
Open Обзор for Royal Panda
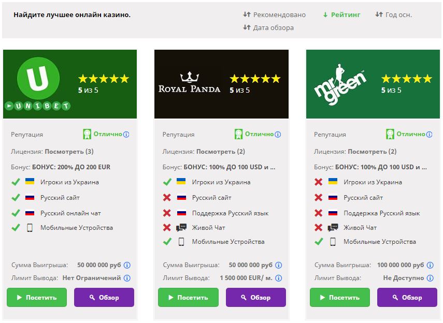(255, 297)
